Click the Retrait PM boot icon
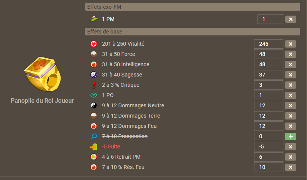Screen dimensions: 307x180 94,157
